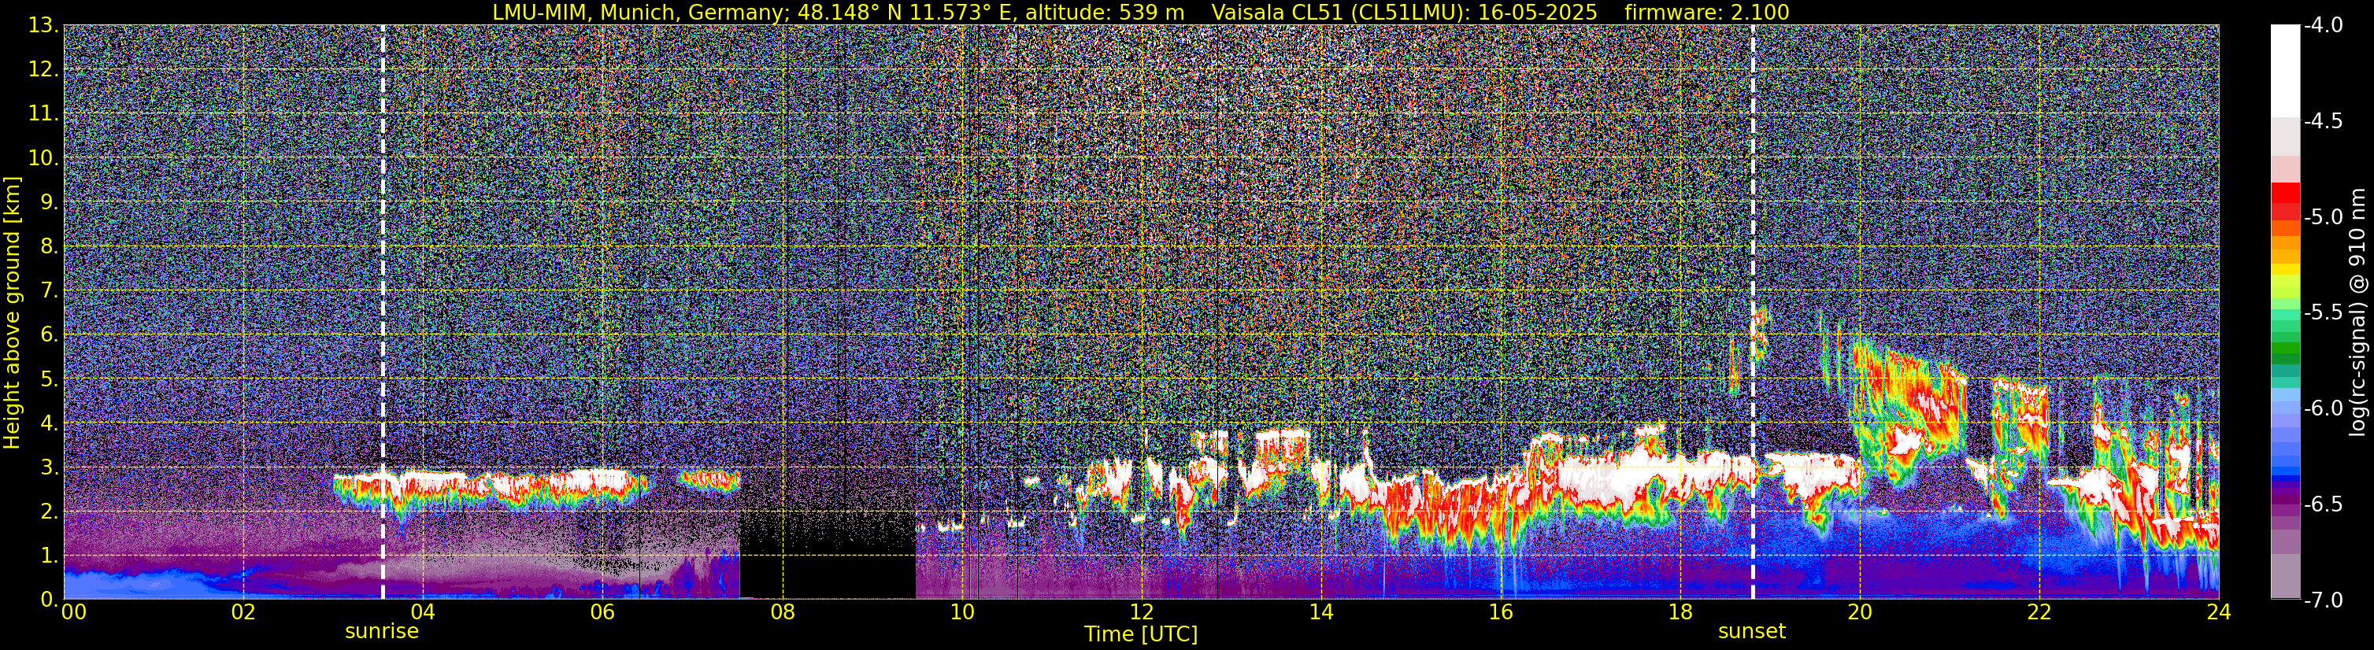2374x650 pixels.
Task: Click the time-axis tick label "08"
Action: [782, 612]
